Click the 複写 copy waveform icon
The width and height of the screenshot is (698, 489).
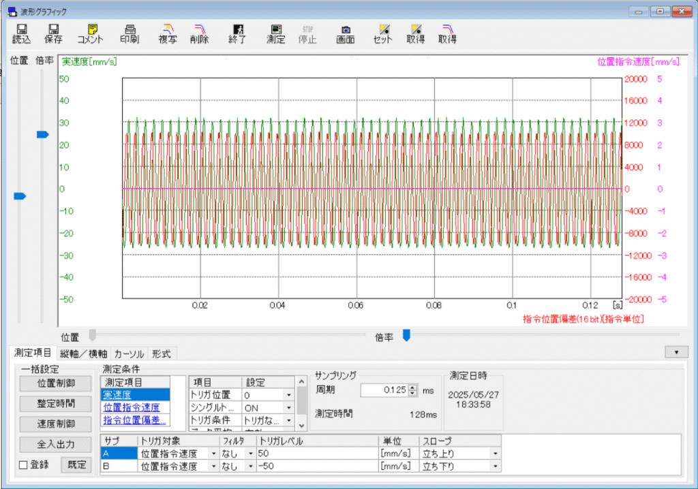click(x=168, y=33)
